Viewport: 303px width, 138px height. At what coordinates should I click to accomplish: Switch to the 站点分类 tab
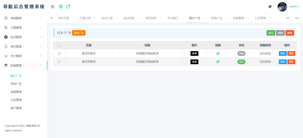(107, 18)
